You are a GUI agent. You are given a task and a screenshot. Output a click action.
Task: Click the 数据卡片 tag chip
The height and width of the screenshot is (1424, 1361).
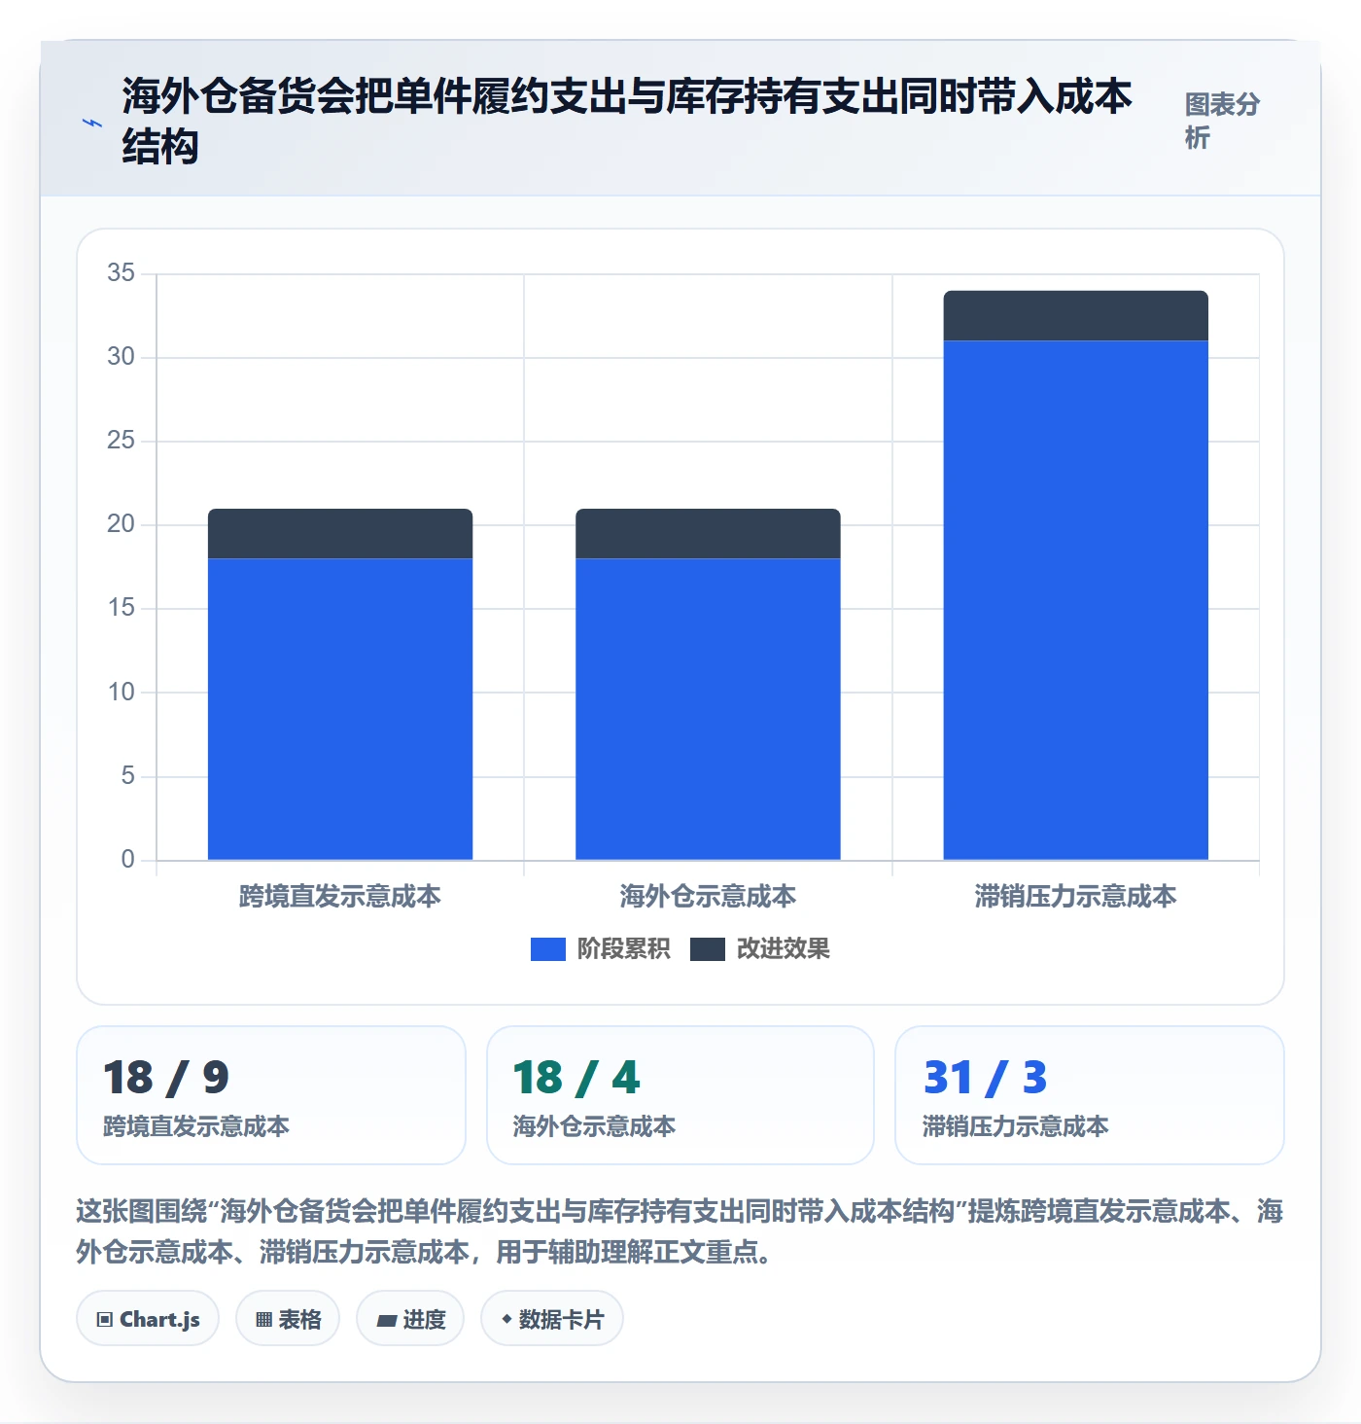[x=552, y=1319]
